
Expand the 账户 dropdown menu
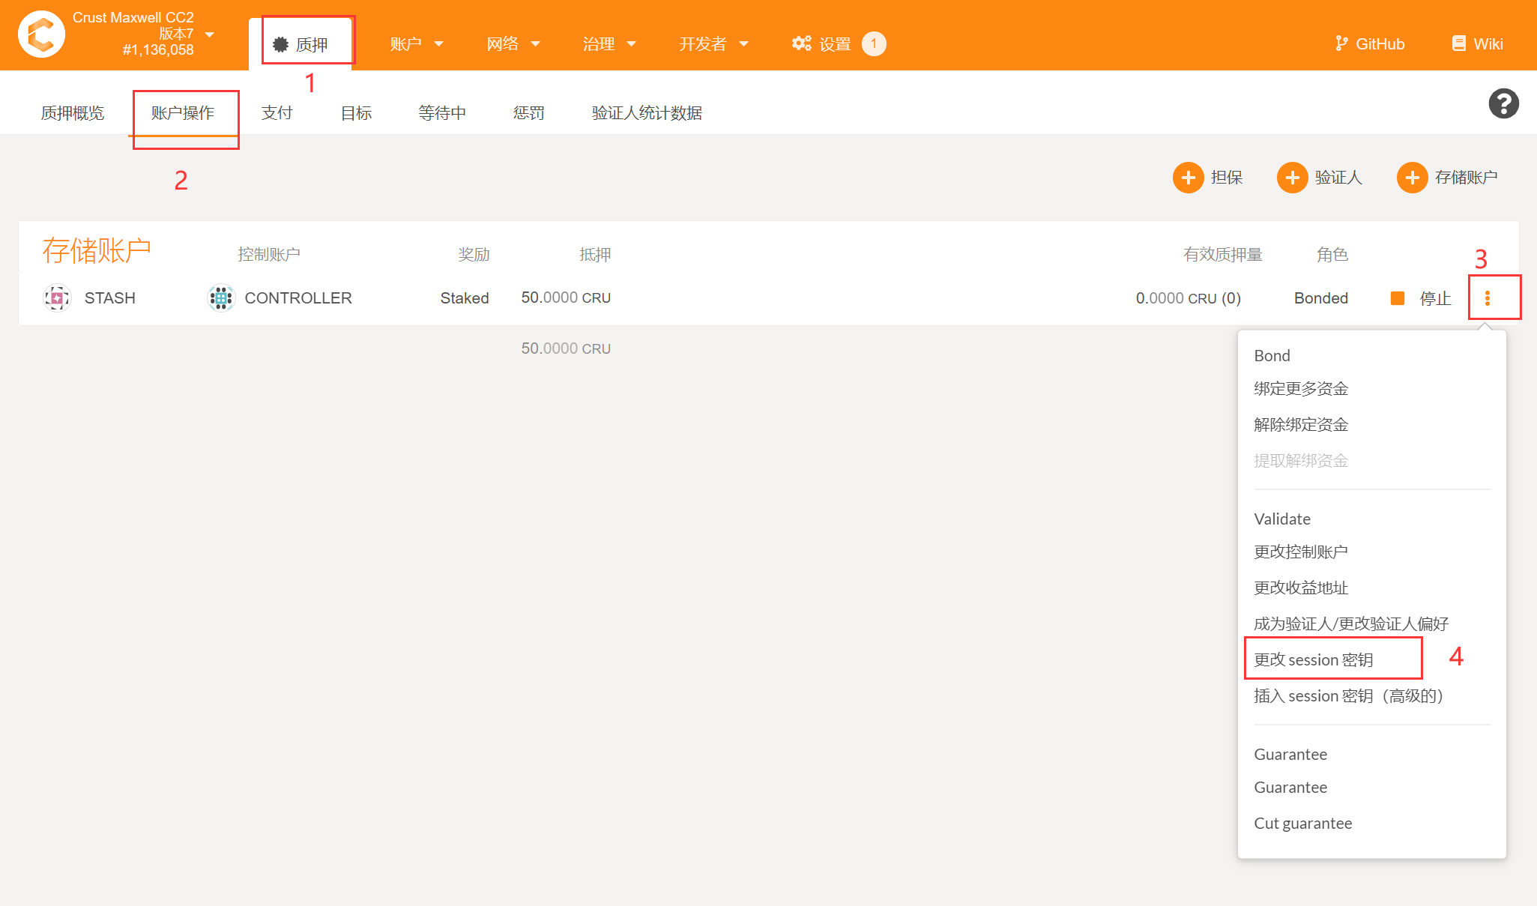[x=417, y=44]
